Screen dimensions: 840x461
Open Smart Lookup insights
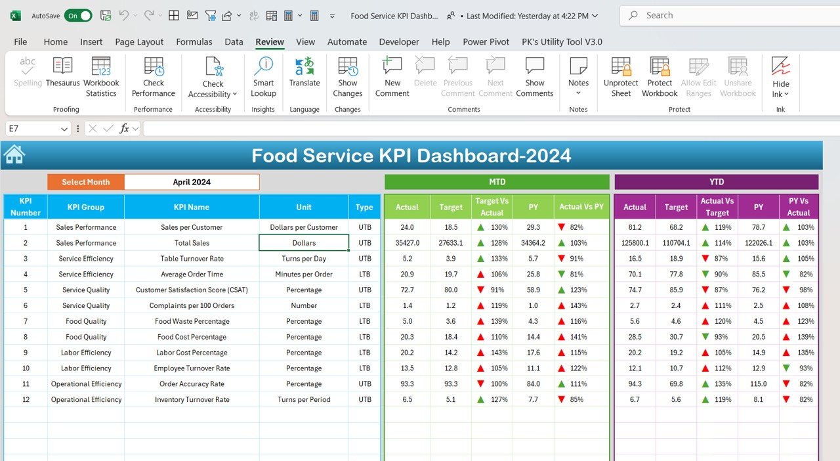coord(263,77)
